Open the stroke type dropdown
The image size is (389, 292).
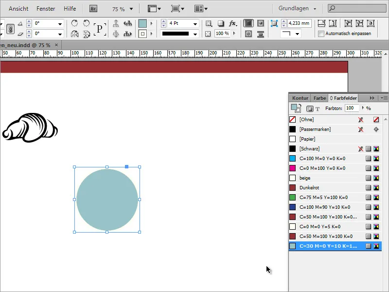coord(195,34)
